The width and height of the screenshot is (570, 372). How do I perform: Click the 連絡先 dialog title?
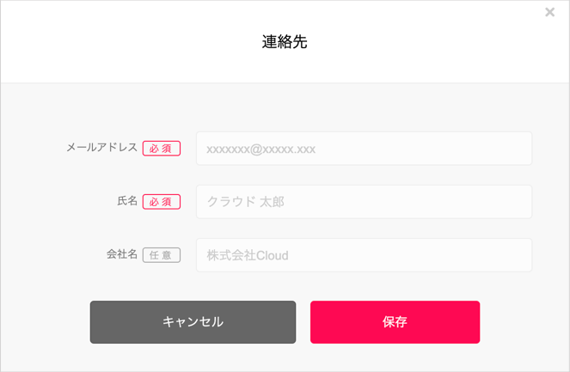click(x=285, y=42)
